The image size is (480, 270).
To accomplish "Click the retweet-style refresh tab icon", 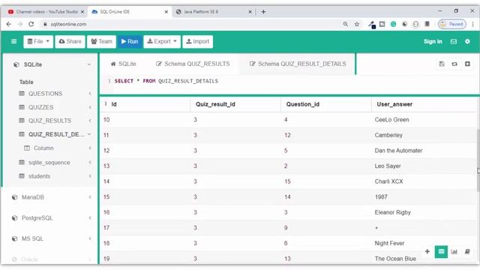I will [x=454, y=64].
